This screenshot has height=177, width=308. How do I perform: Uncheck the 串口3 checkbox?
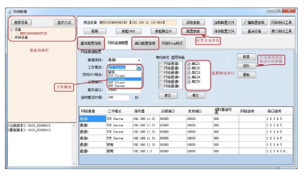pos(189,73)
